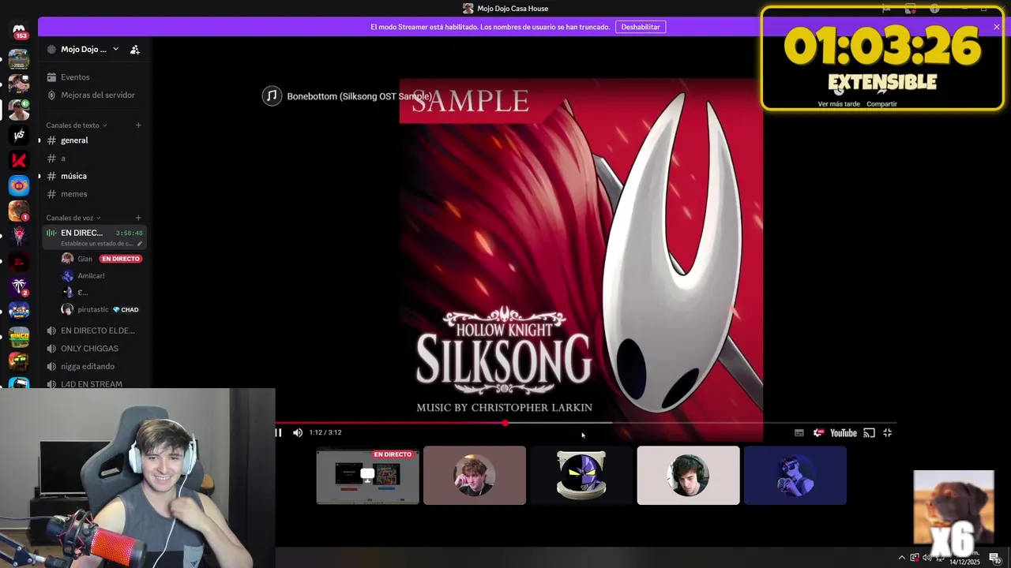Select purple masked avatar participant tile

coord(581,475)
